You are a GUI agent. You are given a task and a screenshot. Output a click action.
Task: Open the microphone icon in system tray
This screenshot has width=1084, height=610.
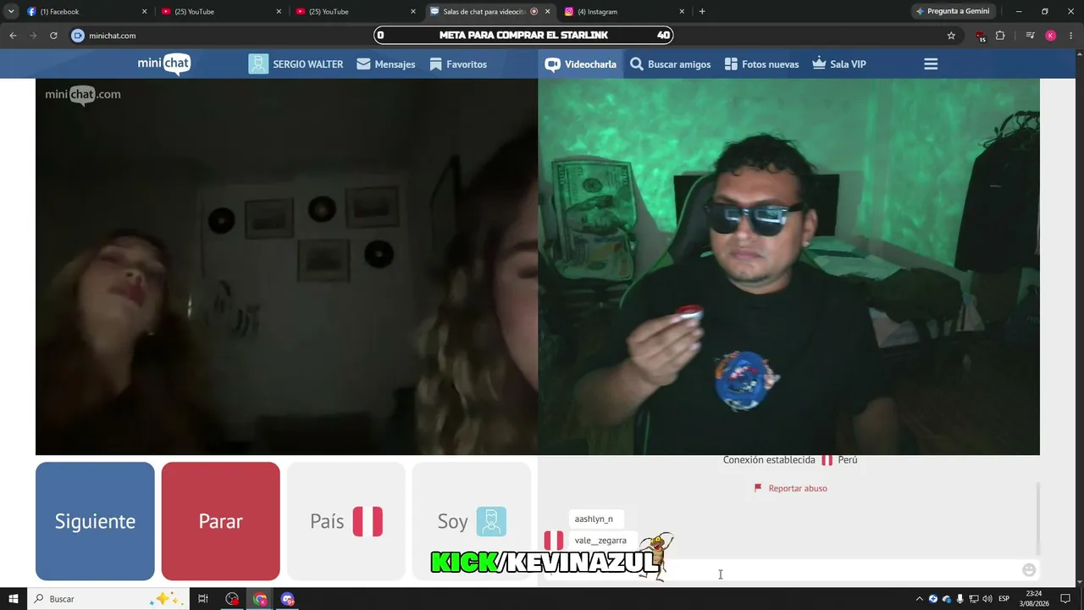point(960,599)
